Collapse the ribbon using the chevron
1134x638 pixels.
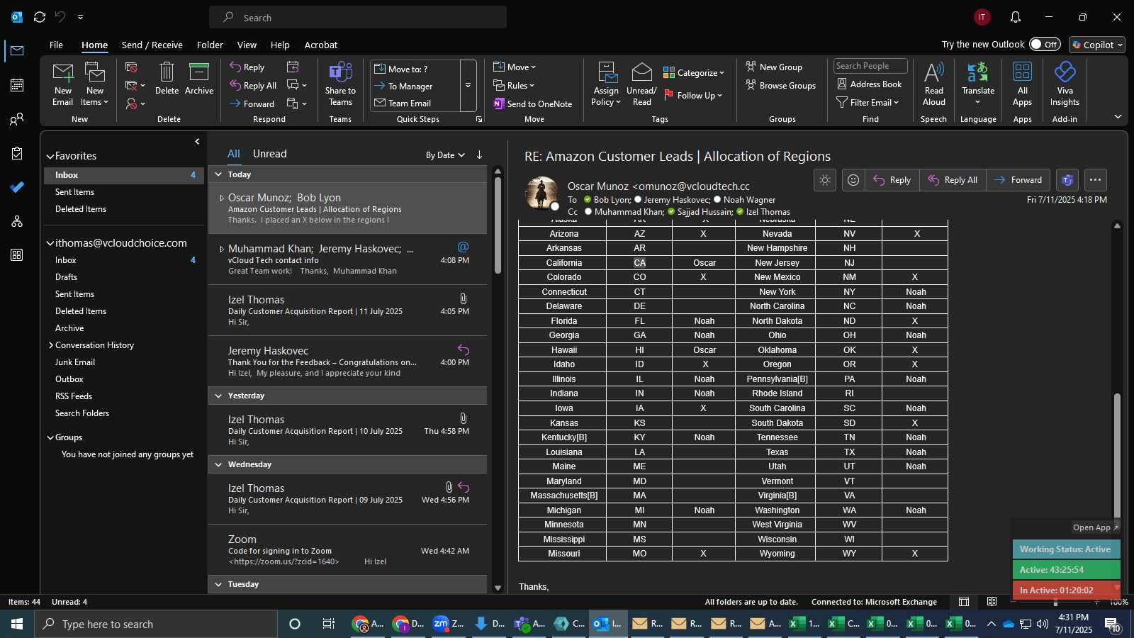point(1118,117)
